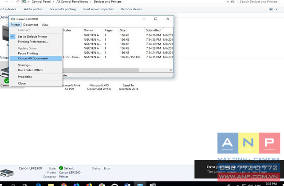The width and height of the screenshot is (284, 186).
Task: Open the view options dropdown arrow beside view icon
Action: (276, 9)
